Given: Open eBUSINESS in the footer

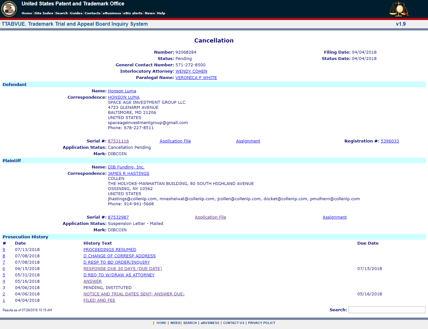Looking at the screenshot, I should [x=210, y=323].
